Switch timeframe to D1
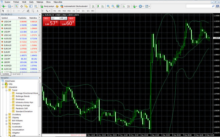Viewport: 220px width, 137px height. point(83,11)
